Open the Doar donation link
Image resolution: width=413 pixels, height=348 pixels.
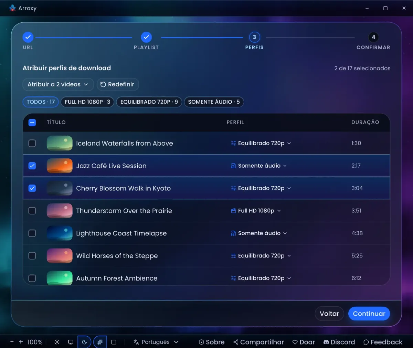(x=304, y=342)
